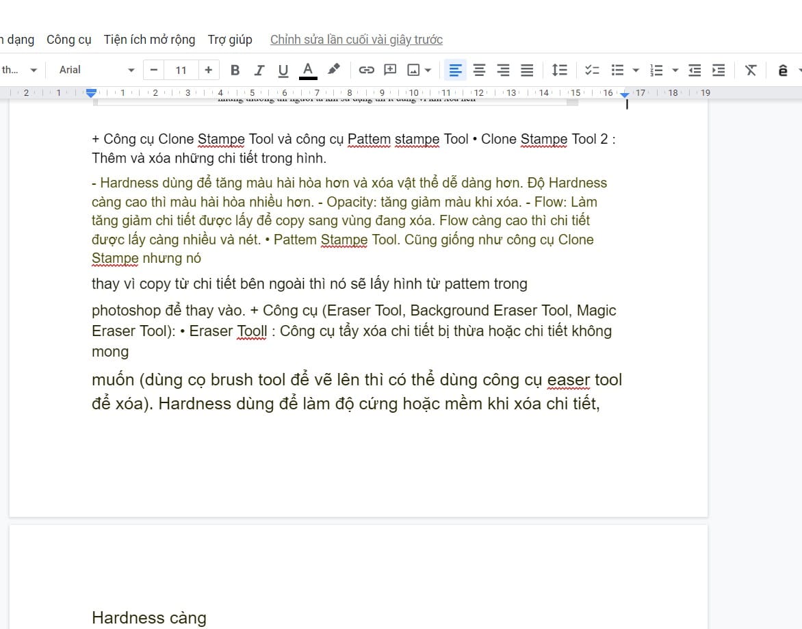Center align the text
Screen dimensions: 802x629
(479, 70)
